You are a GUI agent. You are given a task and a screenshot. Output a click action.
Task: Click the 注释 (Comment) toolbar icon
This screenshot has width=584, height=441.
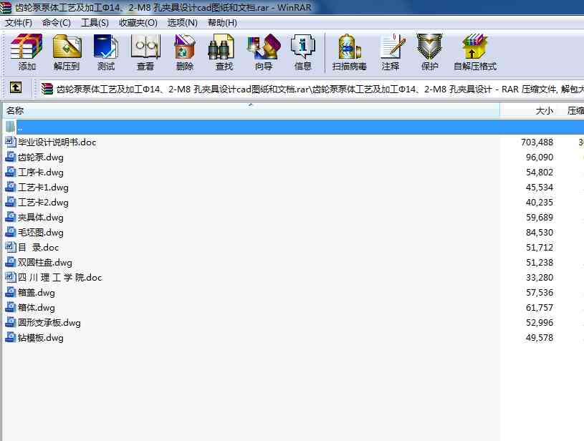391,52
